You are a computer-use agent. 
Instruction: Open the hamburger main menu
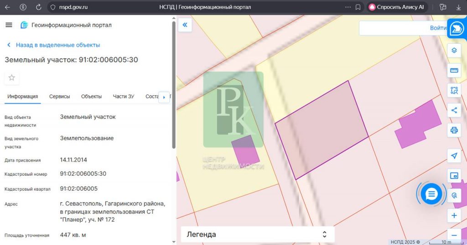(x=9, y=25)
